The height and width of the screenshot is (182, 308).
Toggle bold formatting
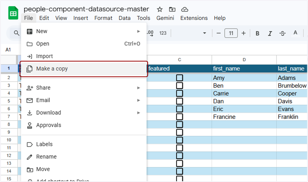pyautogui.click(x=257, y=33)
